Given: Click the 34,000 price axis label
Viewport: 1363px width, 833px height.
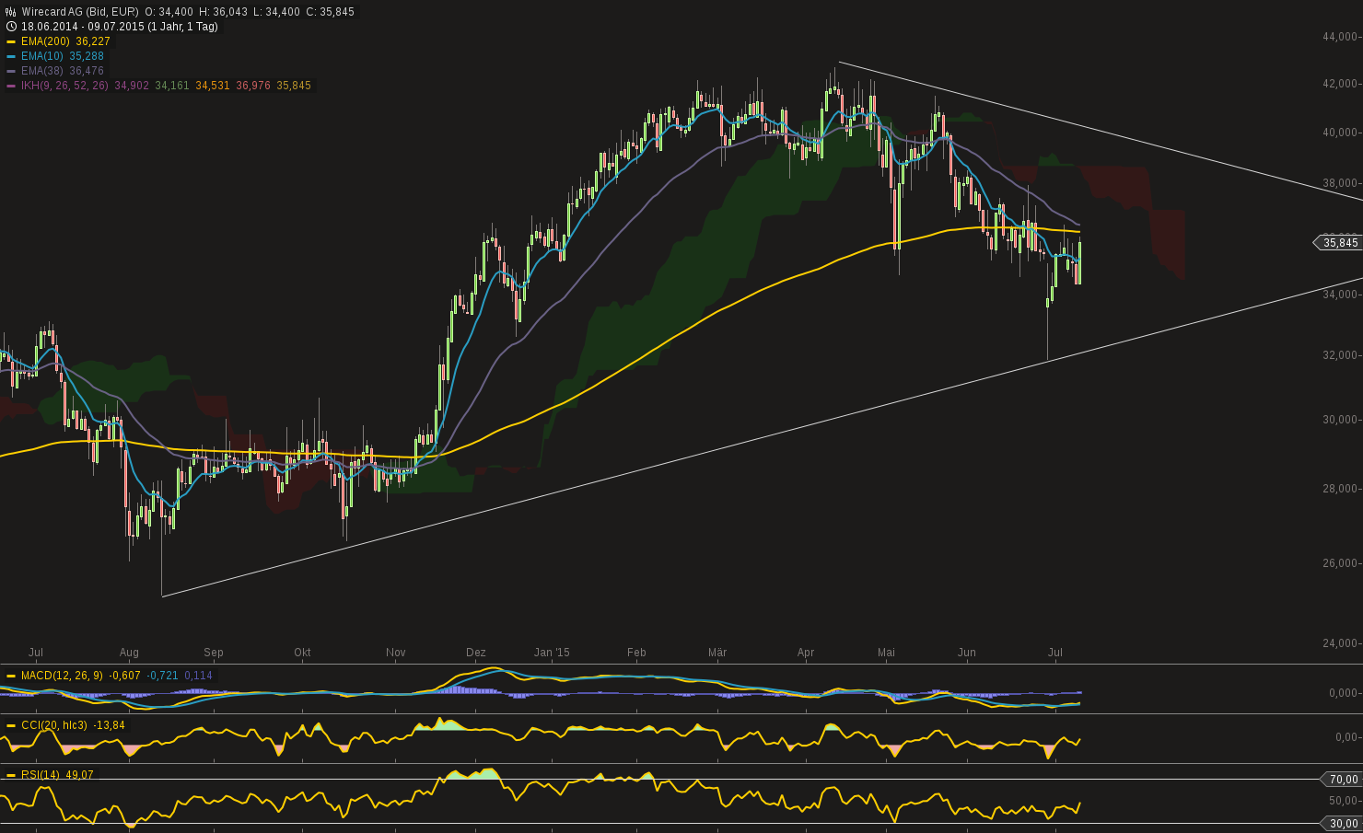Looking at the screenshot, I should click(1341, 295).
